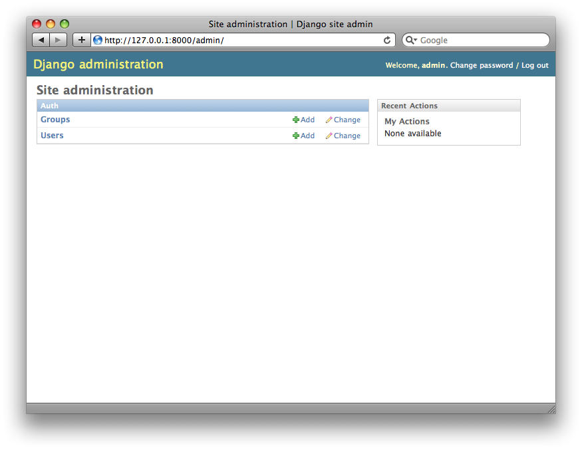
Task: Click the Auth section header
Action: coord(203,106)
